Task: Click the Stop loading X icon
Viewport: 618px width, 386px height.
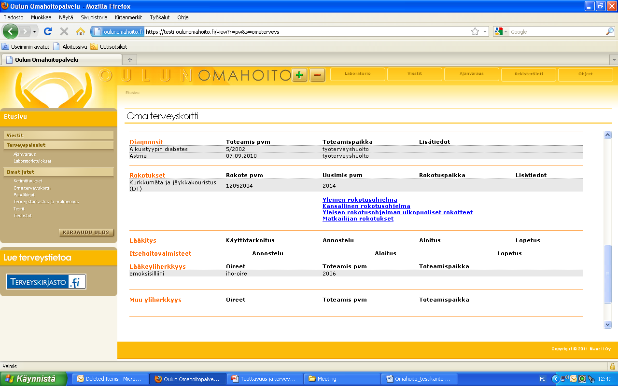Action: [x=64, y=31]
